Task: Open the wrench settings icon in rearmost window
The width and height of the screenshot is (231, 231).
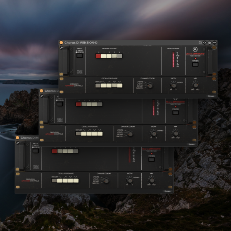Action: pos(18,143)
